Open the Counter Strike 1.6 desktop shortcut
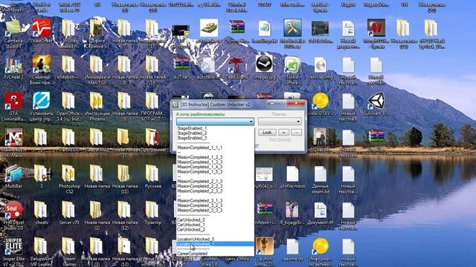Image resolution: width=476 pixels, height=267 pixels. coord(209,262)
